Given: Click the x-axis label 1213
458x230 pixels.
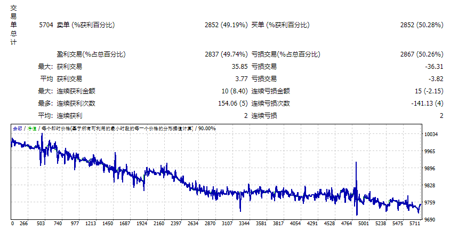Looking at the screenshot, I should pyautogui.click(x=91, y=223).
